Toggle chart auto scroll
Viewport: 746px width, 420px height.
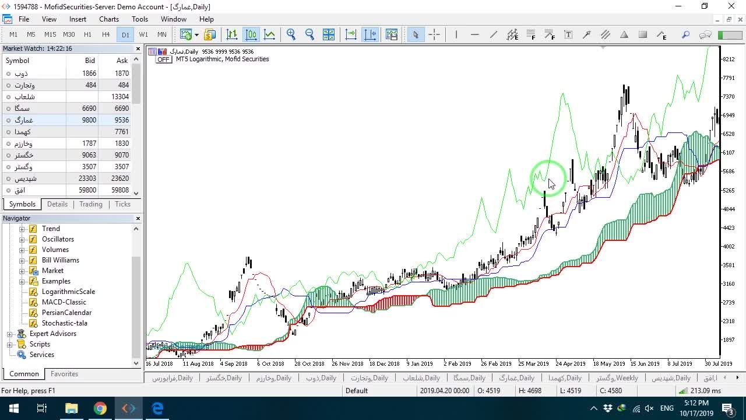coord(351,34)
